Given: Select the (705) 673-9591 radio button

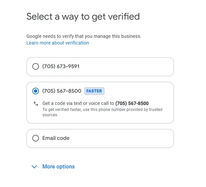Looking at the screenshot, I should tap(36, 66).
